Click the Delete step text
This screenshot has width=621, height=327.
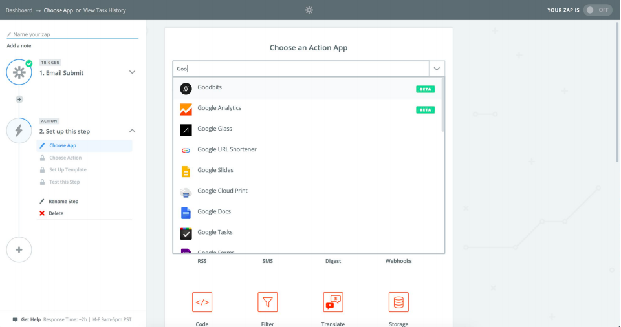coord(56,213)
